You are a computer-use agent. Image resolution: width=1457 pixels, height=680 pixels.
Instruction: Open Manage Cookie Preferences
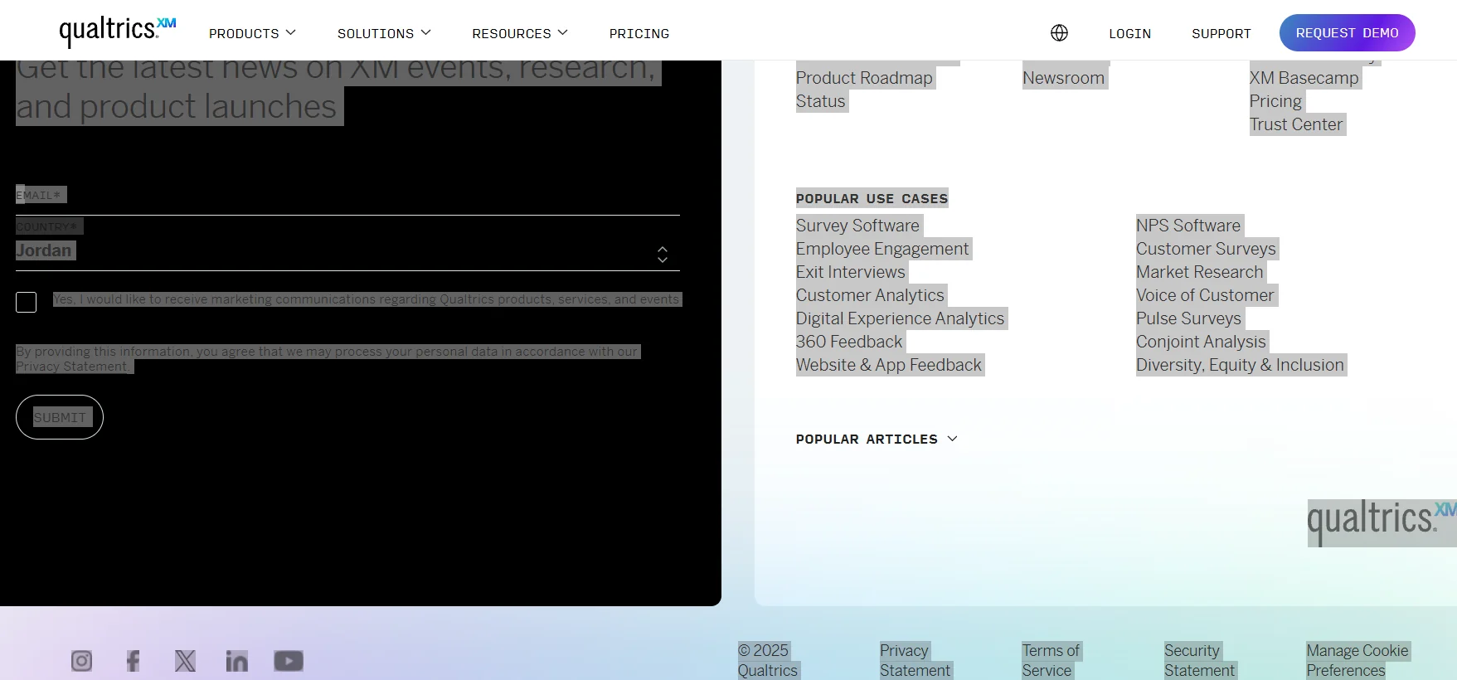pos(1357,661)
